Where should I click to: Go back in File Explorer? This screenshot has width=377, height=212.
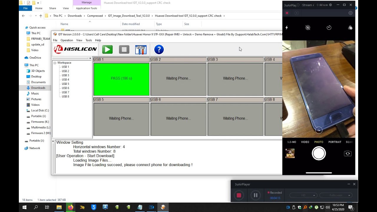click(x=23, y=16)
